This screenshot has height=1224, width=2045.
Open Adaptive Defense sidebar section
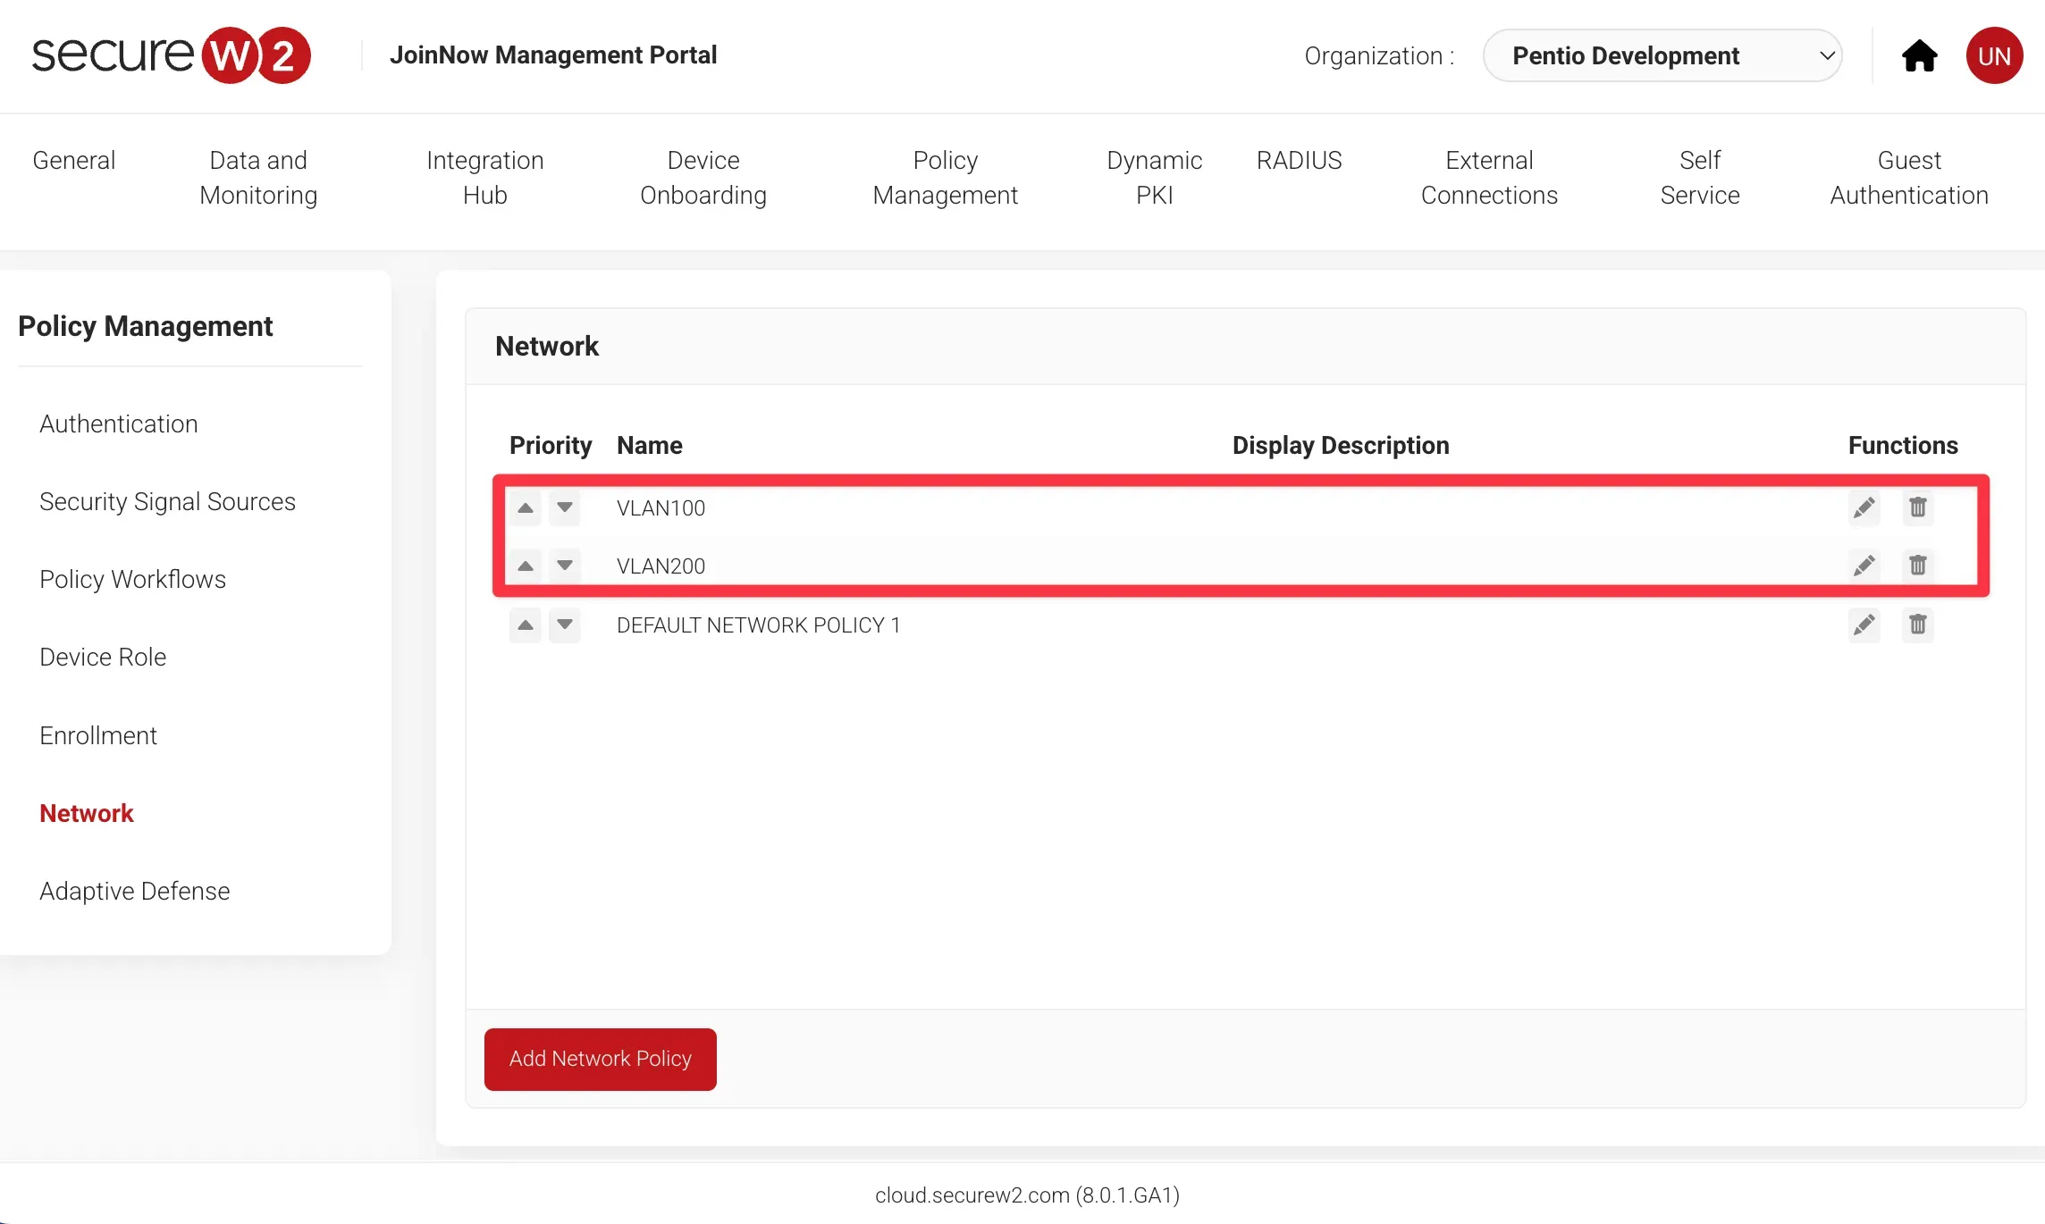tap(134, 891)
